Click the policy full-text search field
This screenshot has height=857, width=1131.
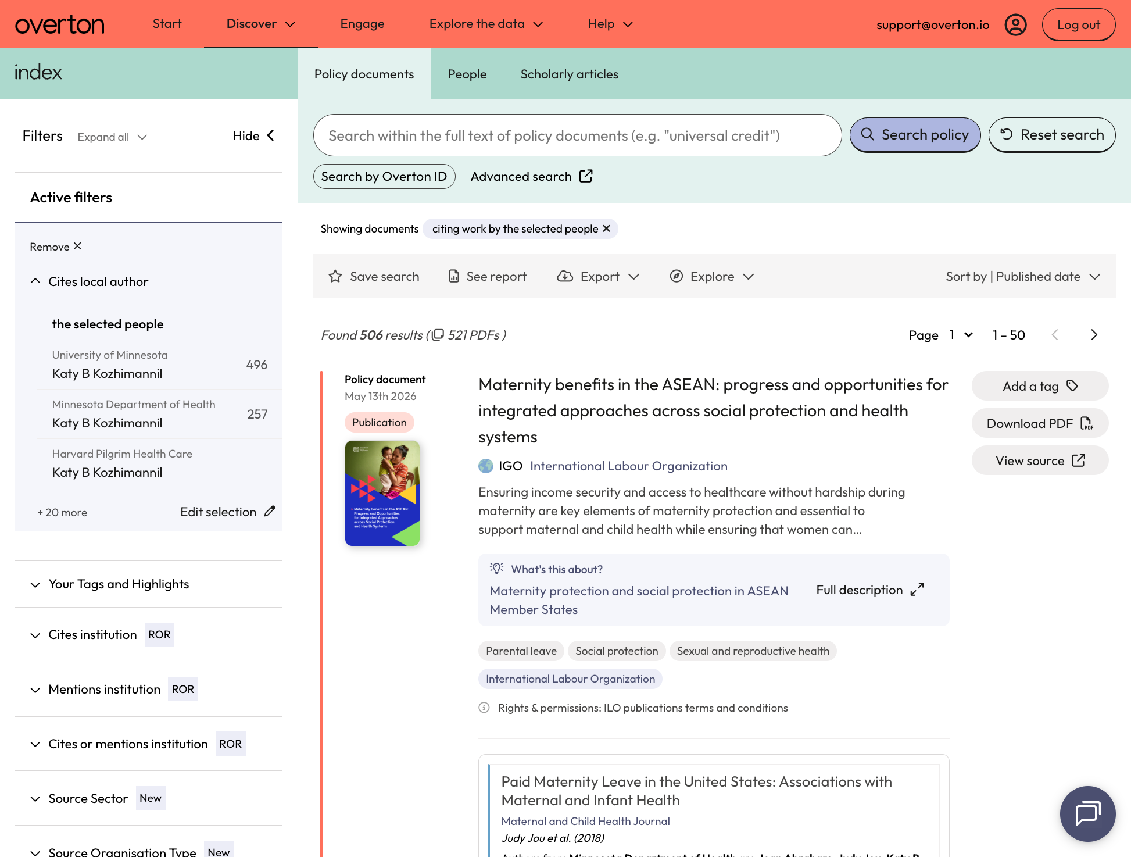pos(577,135)
